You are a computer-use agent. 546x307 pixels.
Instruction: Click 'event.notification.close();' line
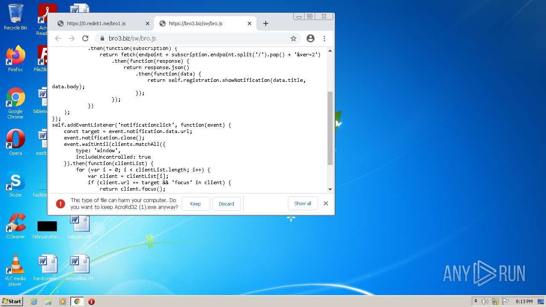pos(104,138)
